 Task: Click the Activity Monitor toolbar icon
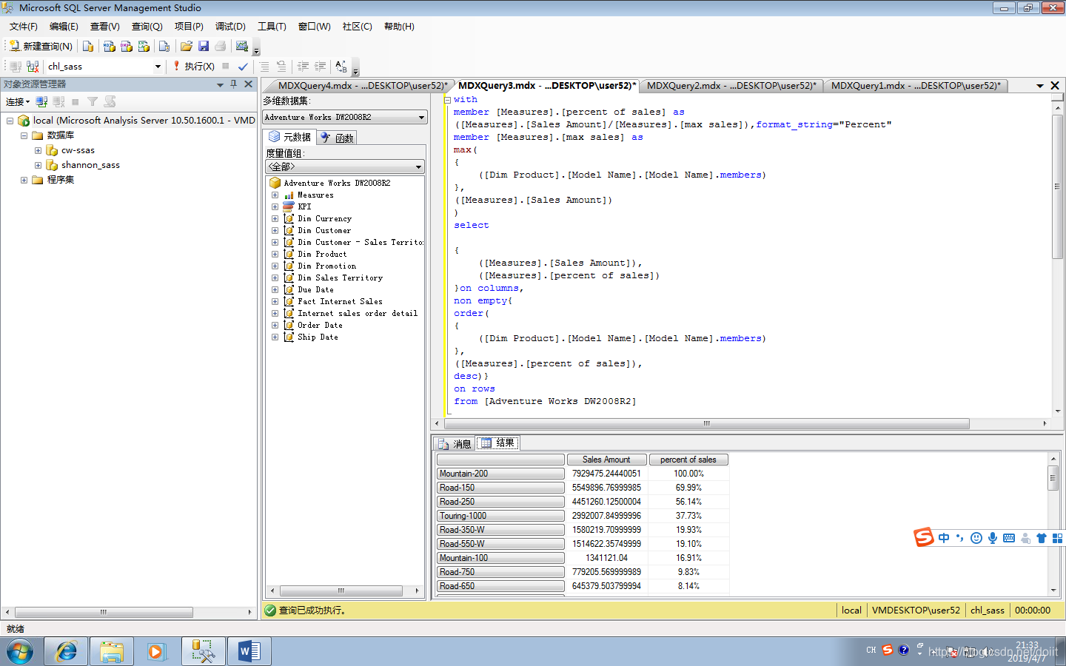coord(242,46)
